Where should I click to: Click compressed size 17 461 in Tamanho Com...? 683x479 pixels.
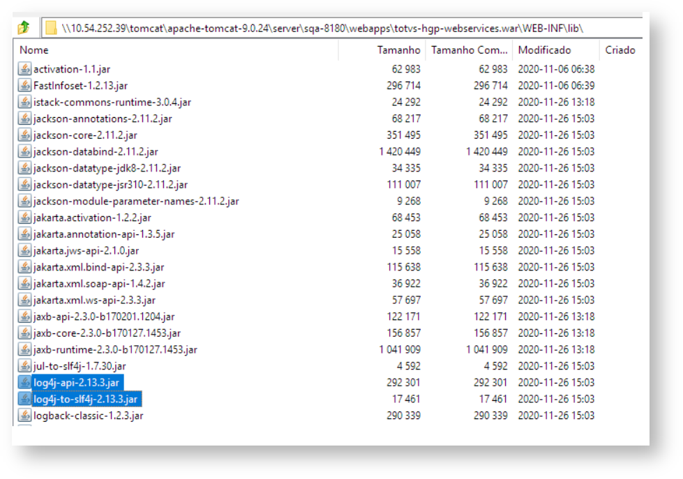pos(493,400)
